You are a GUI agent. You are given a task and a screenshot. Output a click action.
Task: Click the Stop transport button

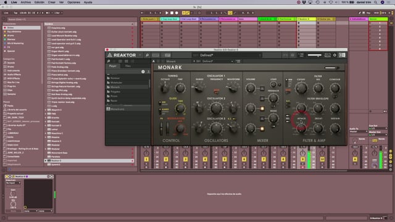click(172, 13)
